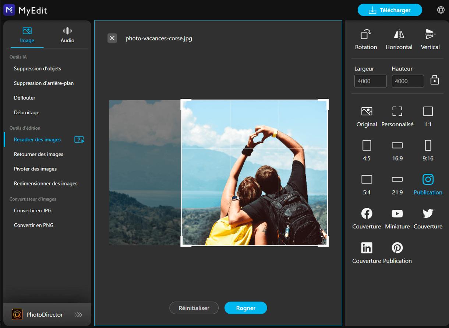The image size is (449, 328).
Task: Open the language globe selector
Action: 441,10
